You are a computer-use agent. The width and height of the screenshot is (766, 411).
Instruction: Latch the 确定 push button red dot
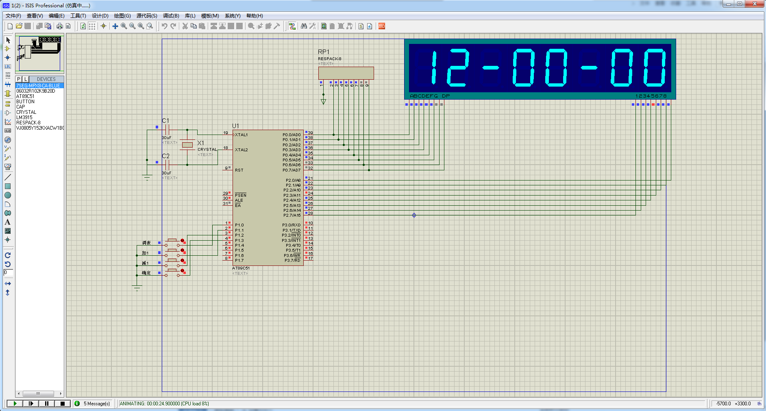[x=182, y=271]
